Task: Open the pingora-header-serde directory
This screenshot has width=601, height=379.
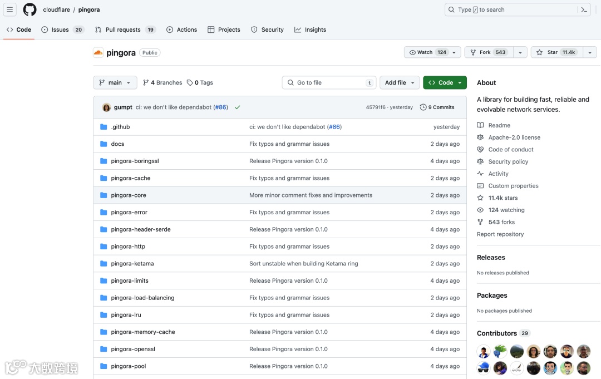Action: [x=141, y=229]
